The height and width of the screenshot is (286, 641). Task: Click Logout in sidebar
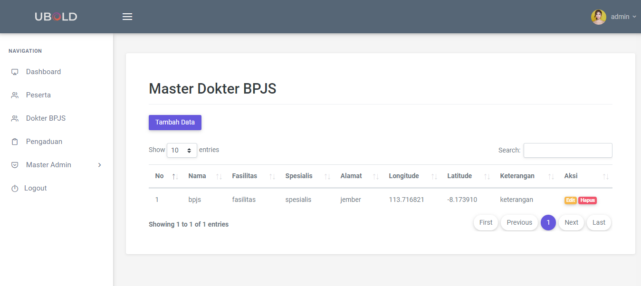(36, 188)
